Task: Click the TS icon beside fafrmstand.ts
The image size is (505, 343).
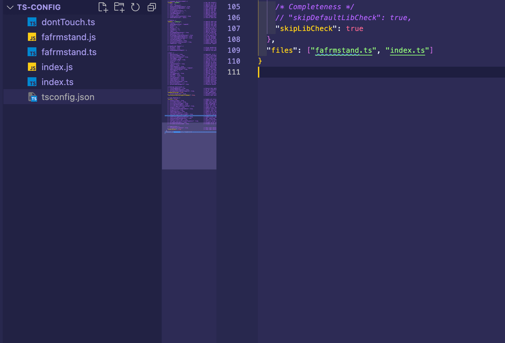Action: [32, 52]
